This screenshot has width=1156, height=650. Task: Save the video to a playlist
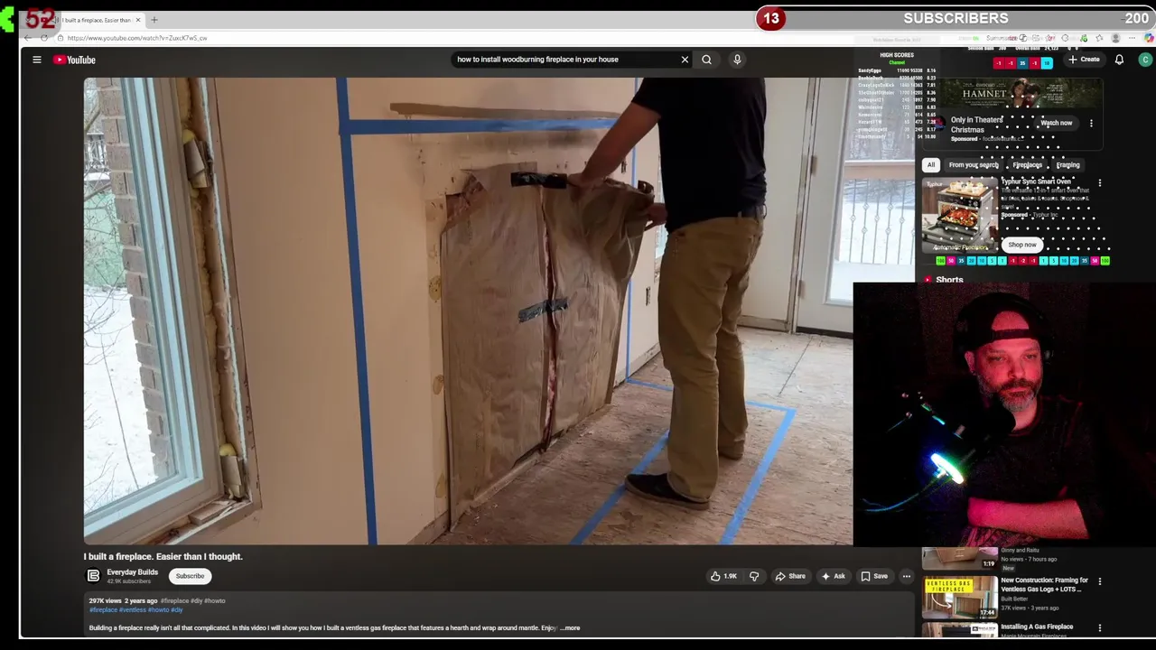pyautogui.click(x=873, y=576)
